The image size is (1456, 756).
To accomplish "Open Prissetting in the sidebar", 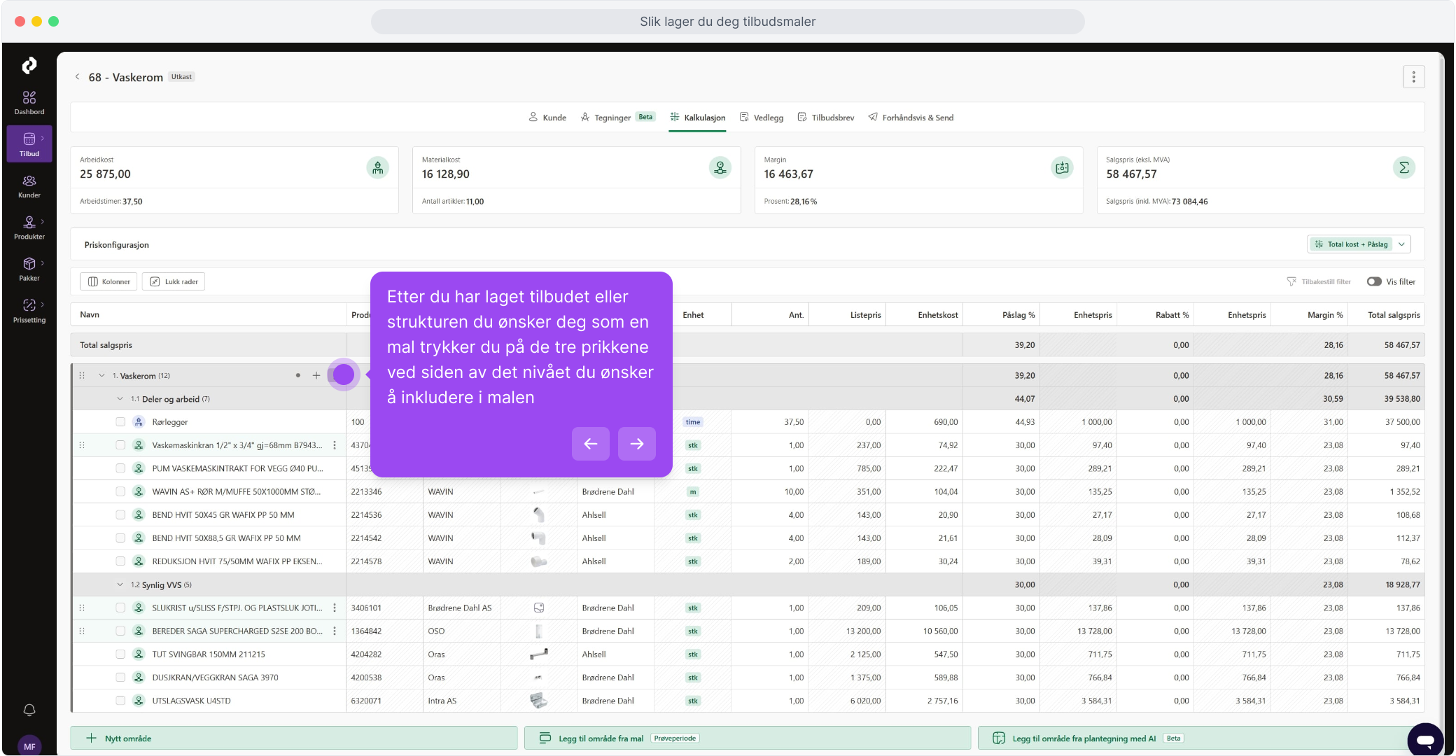I will click(x=29, y=311).
